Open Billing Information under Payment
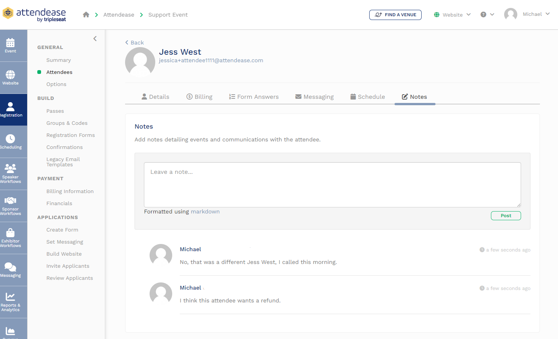This screenshot has height=339, width=558. coord(70,191)
